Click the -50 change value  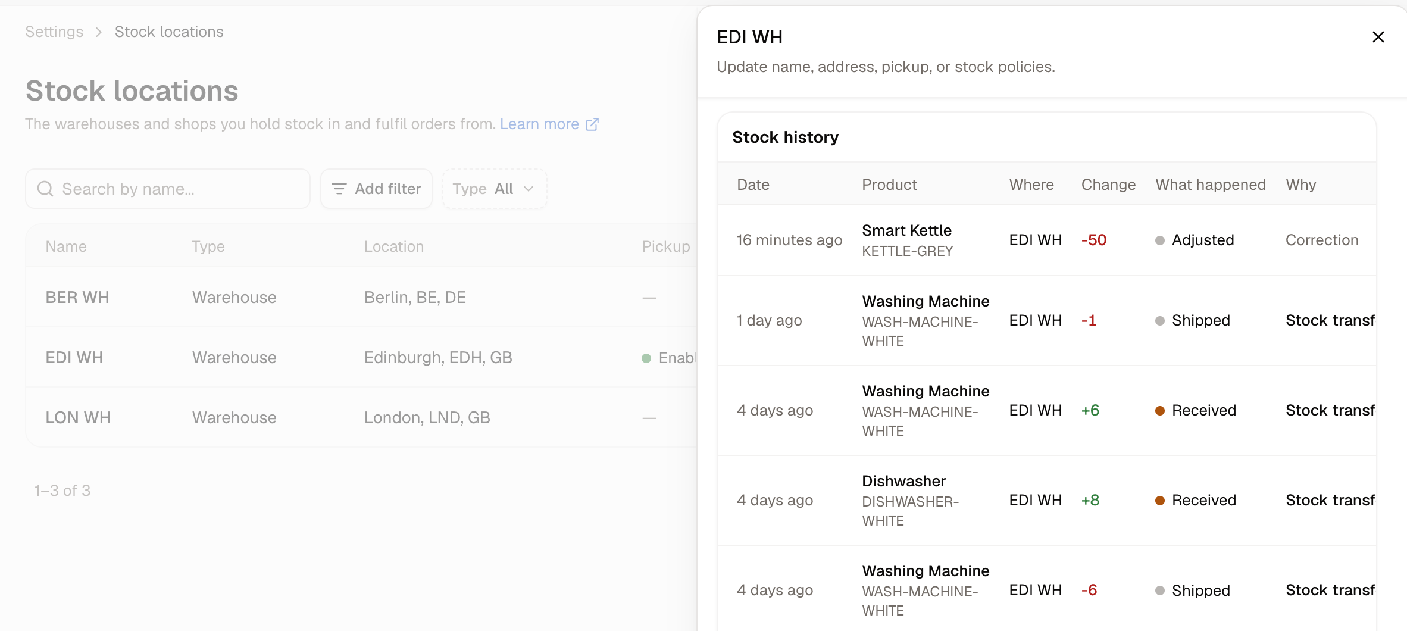(1093, 240)
